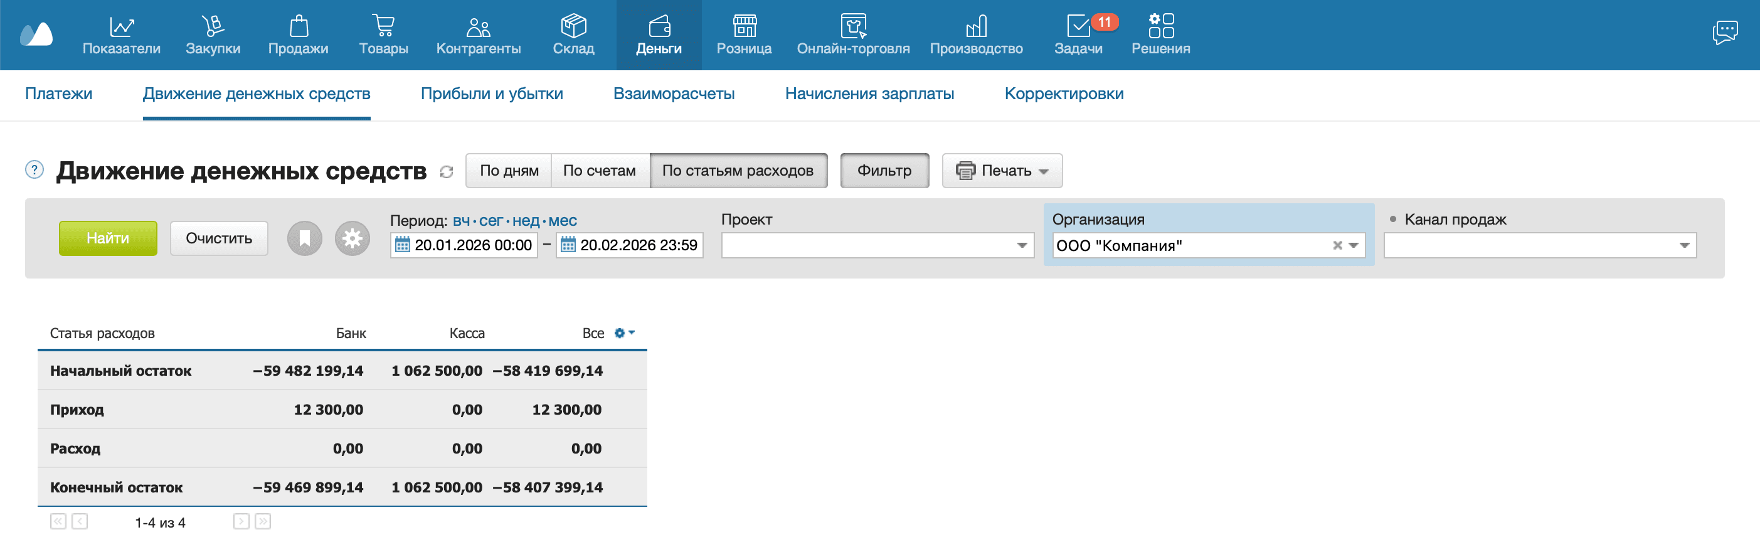Go to first page of results
1760x547 pixels.
[x=58, y=522]
